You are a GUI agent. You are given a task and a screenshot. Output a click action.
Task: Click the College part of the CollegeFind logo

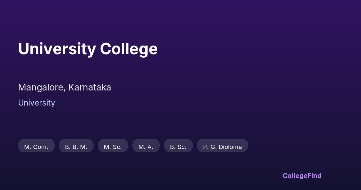click(295, 176)
